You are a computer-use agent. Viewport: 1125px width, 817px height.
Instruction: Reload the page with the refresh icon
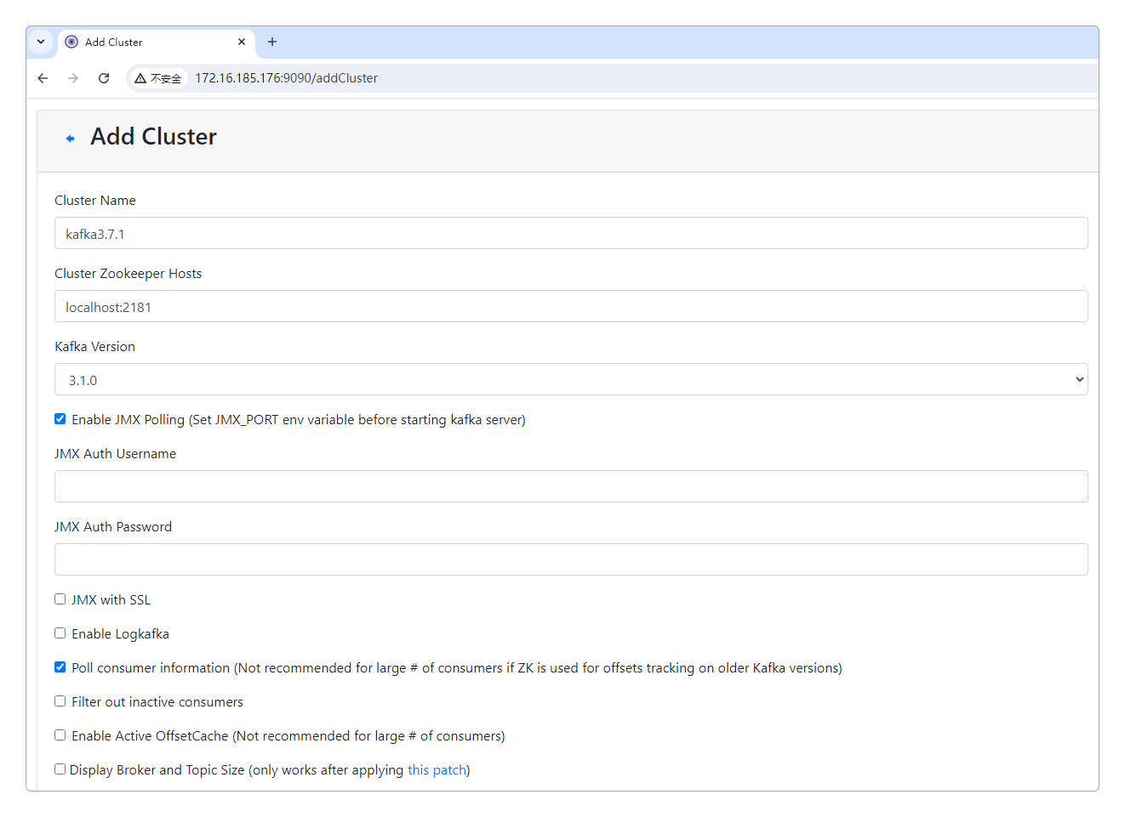click(x=104, y=78)
